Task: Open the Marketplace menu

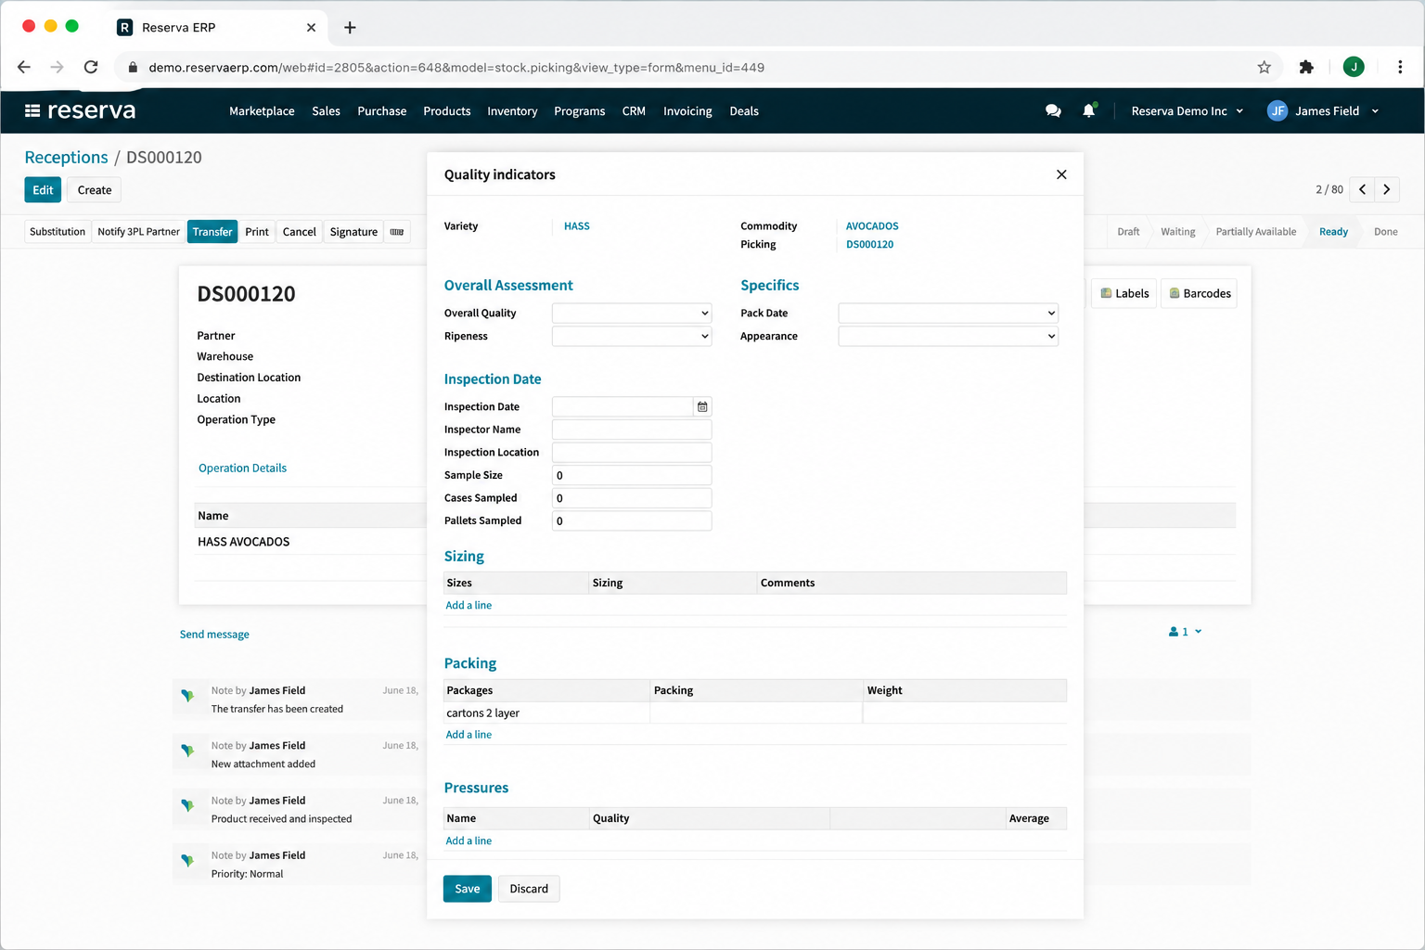Action: (x=262, y=110)
